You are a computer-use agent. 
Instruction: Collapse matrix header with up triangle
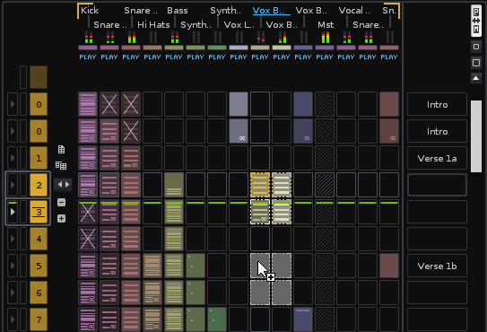click(476, 78)
